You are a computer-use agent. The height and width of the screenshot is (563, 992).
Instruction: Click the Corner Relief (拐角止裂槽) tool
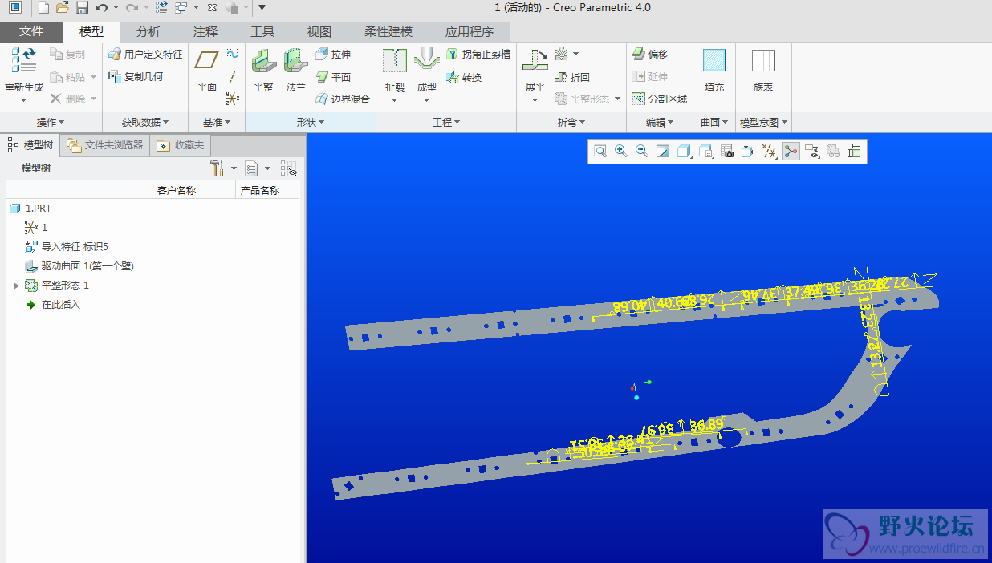coord(478,55)
